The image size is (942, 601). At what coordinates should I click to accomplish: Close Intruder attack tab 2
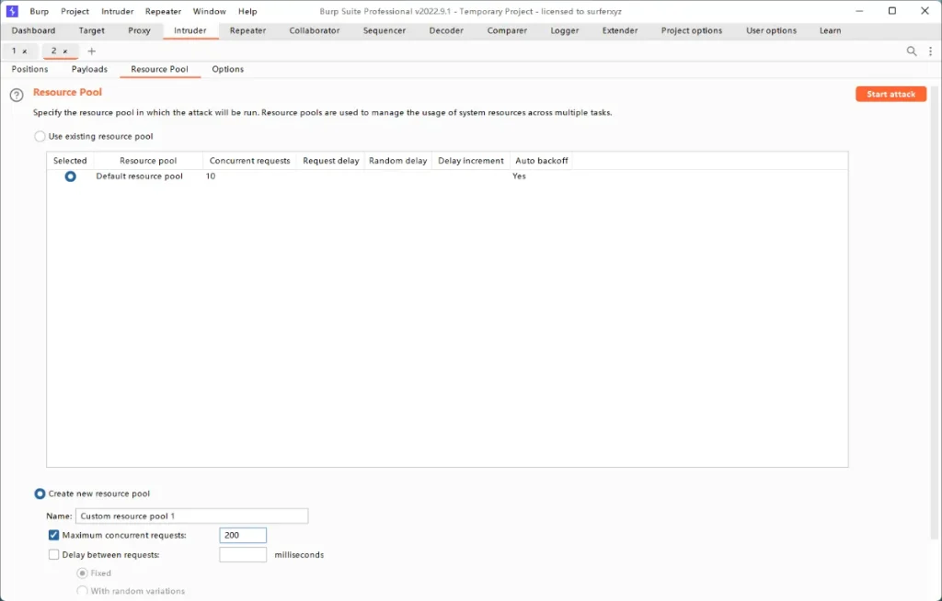65,51
